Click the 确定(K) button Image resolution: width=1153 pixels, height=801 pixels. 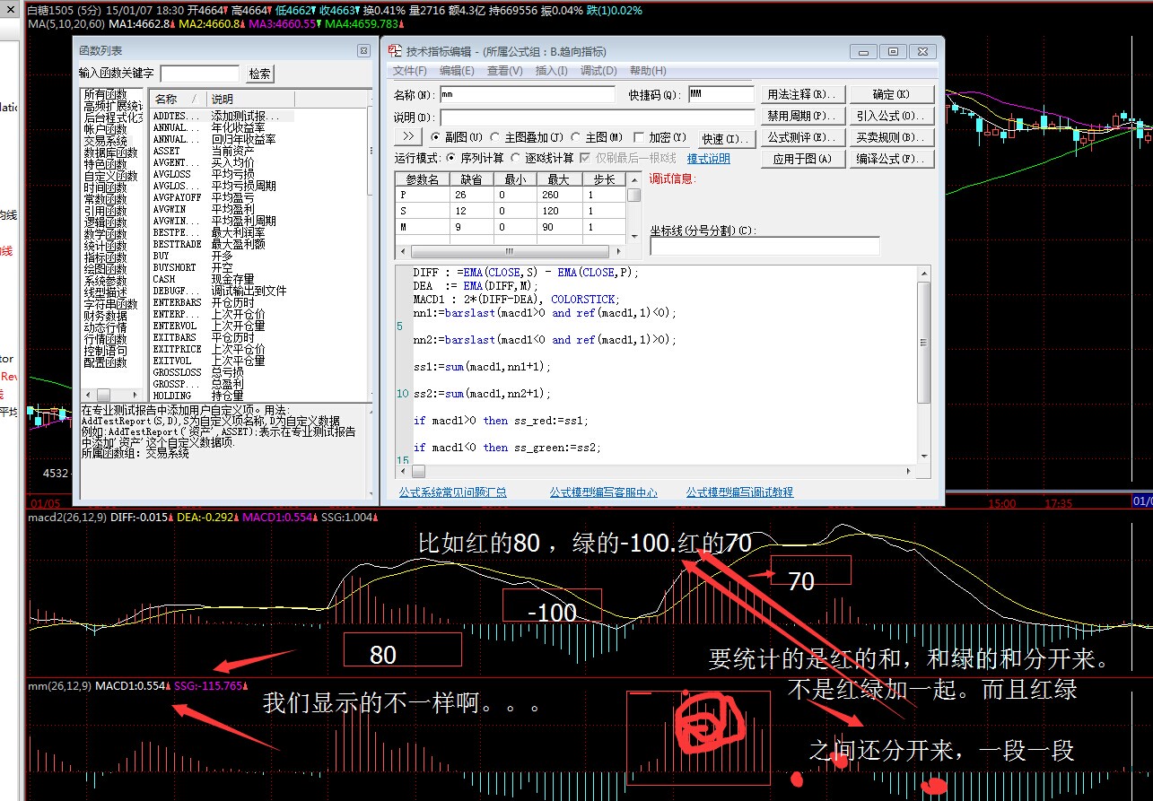pos(891,94)
